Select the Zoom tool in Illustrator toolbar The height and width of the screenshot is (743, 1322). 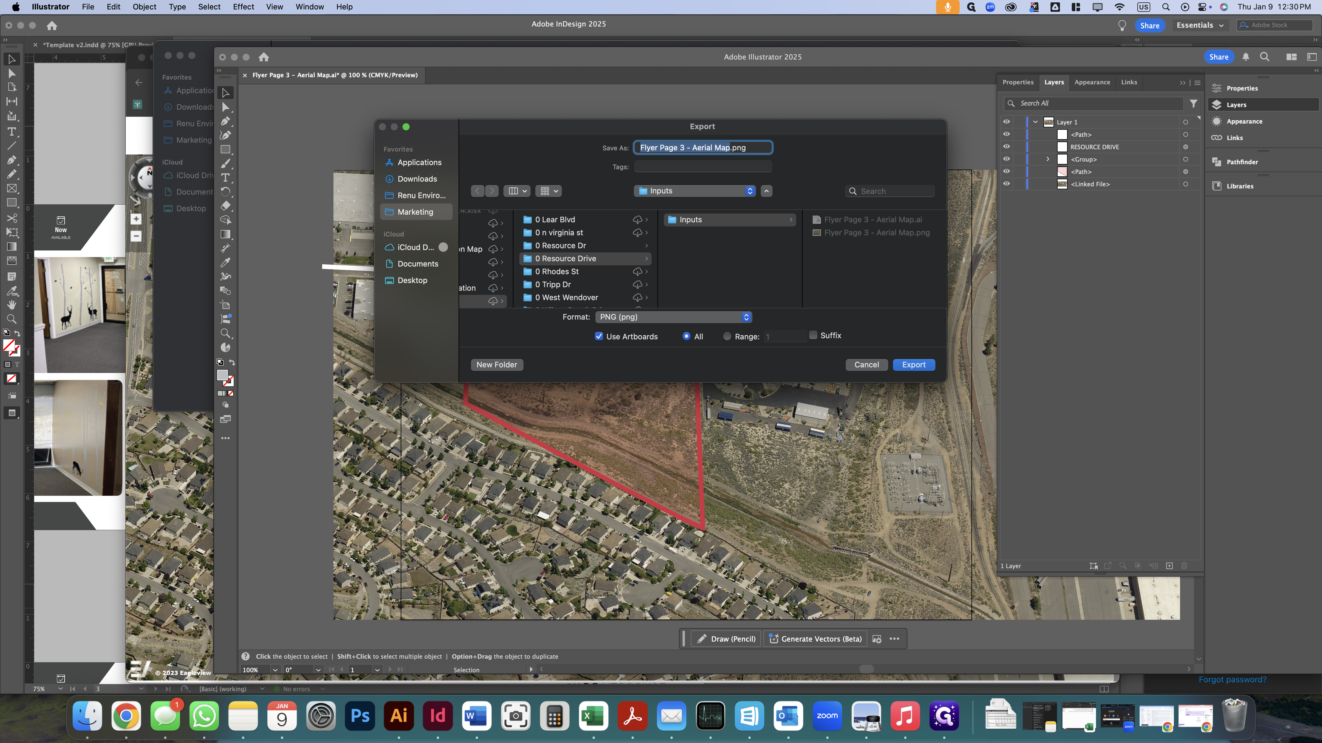(x=225, y=333)
